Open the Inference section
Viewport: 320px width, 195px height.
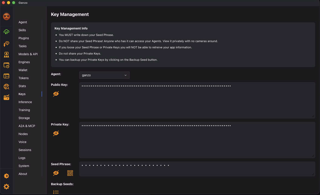click(x=25, y=102)
